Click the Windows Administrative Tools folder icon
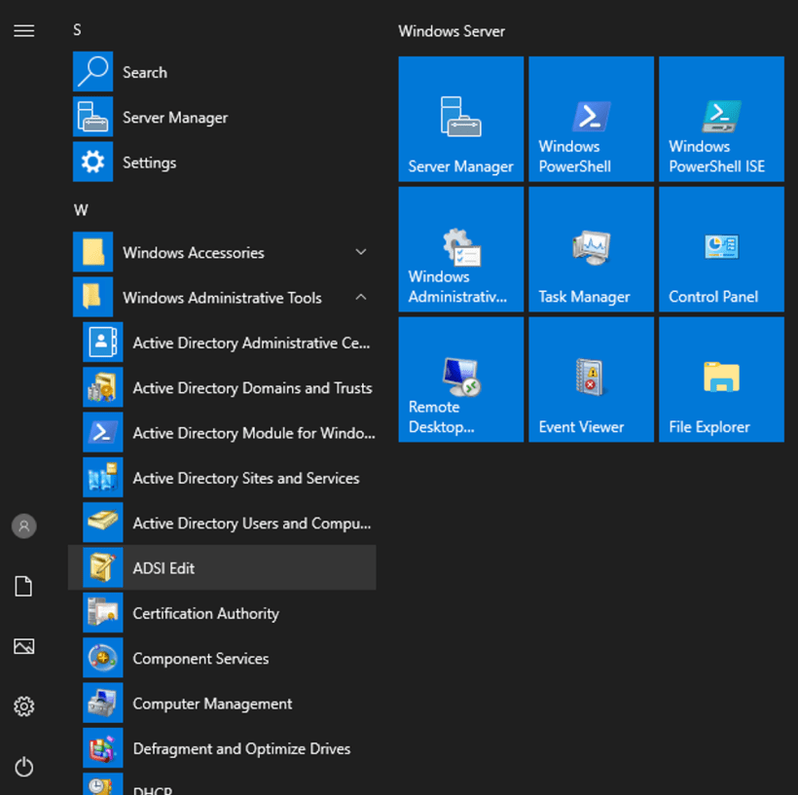798x795 pixels. (92, 297)
